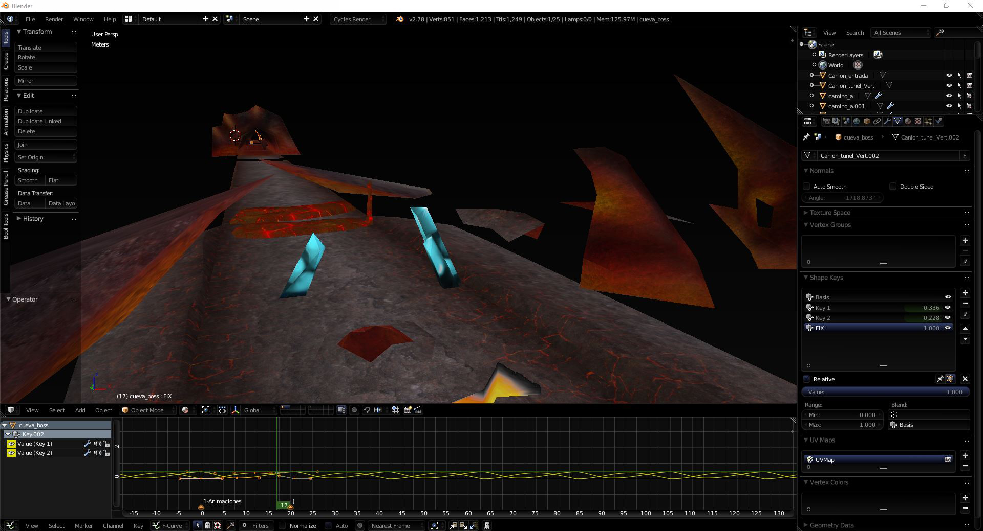Click the Join button
Image resolution: width=983 pixels, height=531 pixels.
point(46,145)
